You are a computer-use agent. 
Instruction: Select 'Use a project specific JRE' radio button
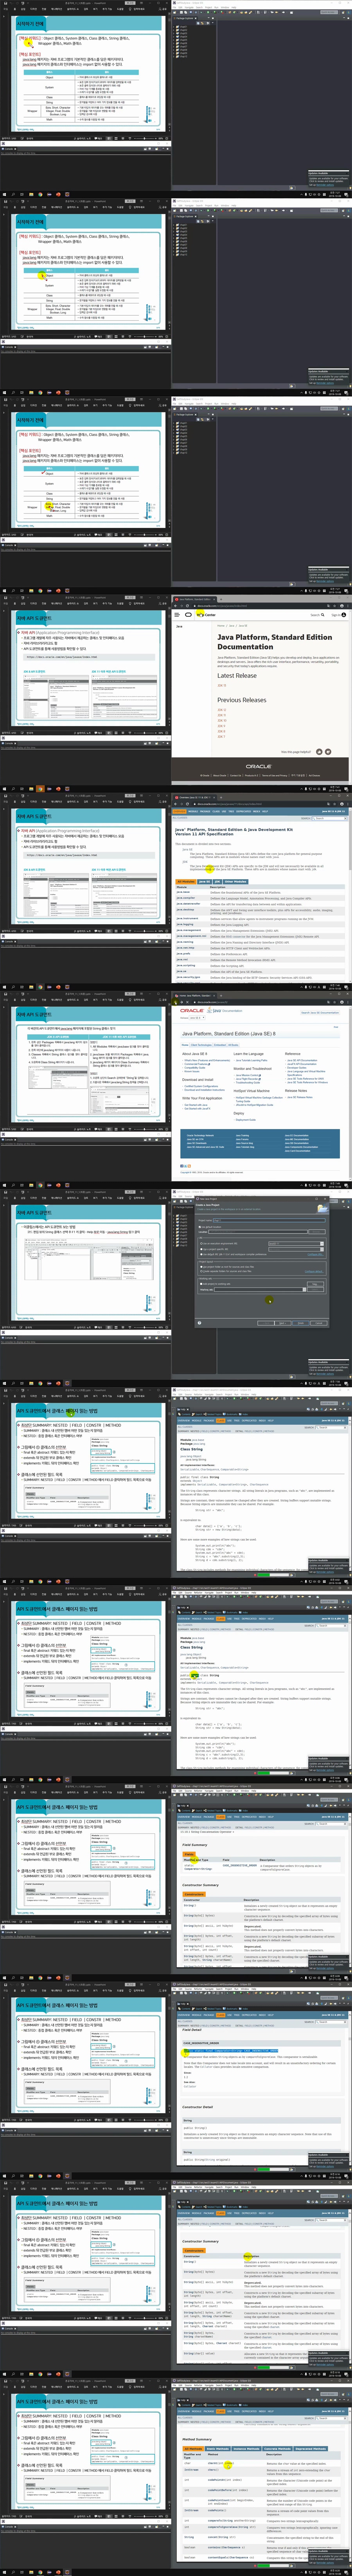click(202, 1249)
